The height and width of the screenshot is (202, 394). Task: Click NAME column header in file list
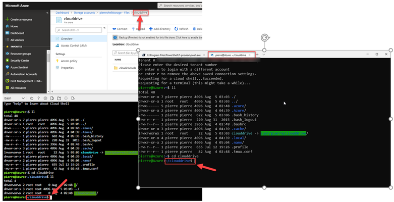tap(118, 60)
